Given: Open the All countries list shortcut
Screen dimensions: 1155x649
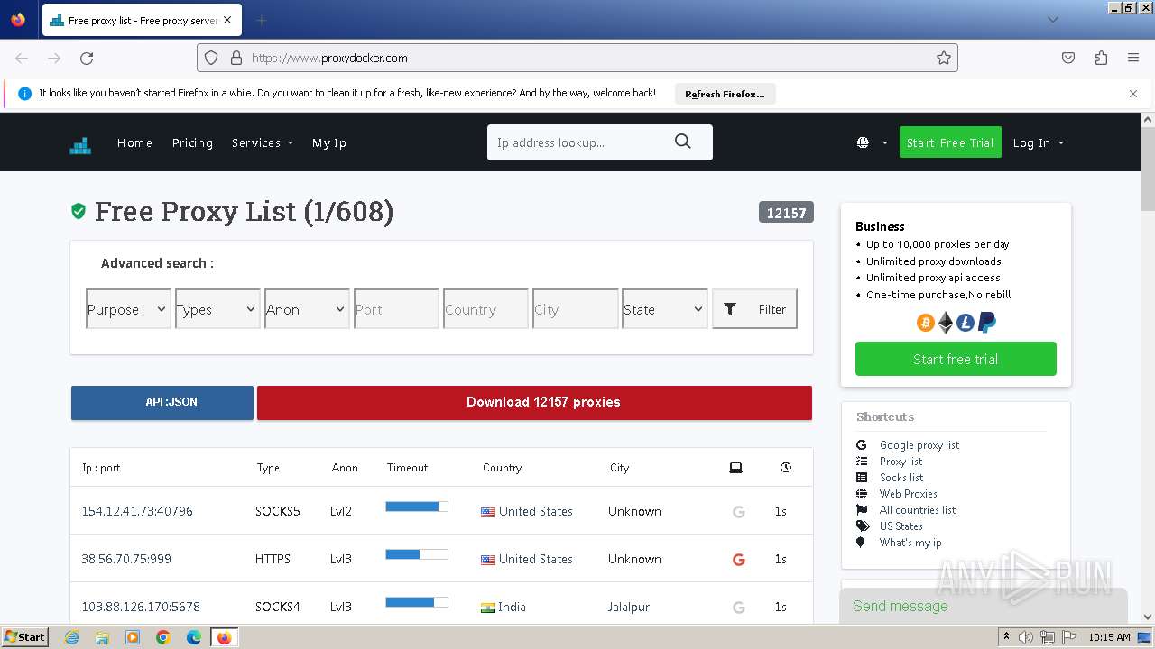Looking at the screenshot, I should tap(917, 510).
